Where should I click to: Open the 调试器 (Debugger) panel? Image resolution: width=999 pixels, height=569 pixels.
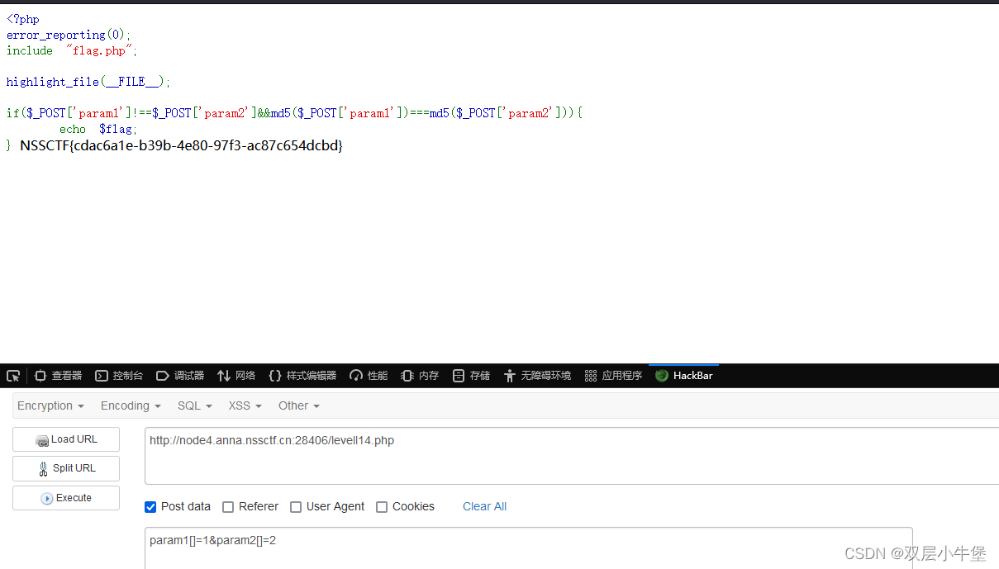click(180, 375)
